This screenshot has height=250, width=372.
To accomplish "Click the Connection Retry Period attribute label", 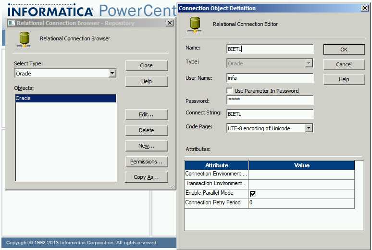I will click(x=213, y=202).
